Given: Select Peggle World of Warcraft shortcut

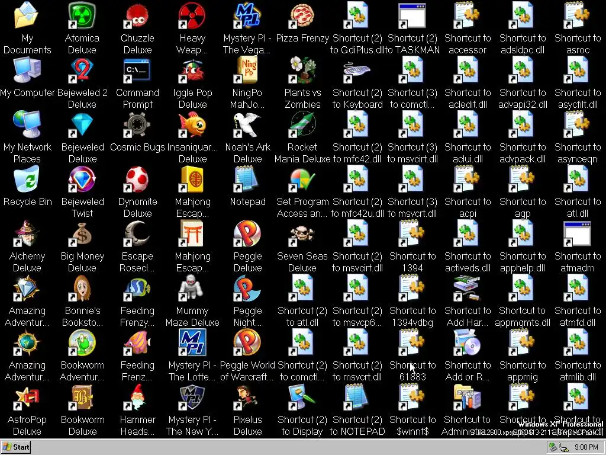Looking at the screenshot, I should [247, 342].
